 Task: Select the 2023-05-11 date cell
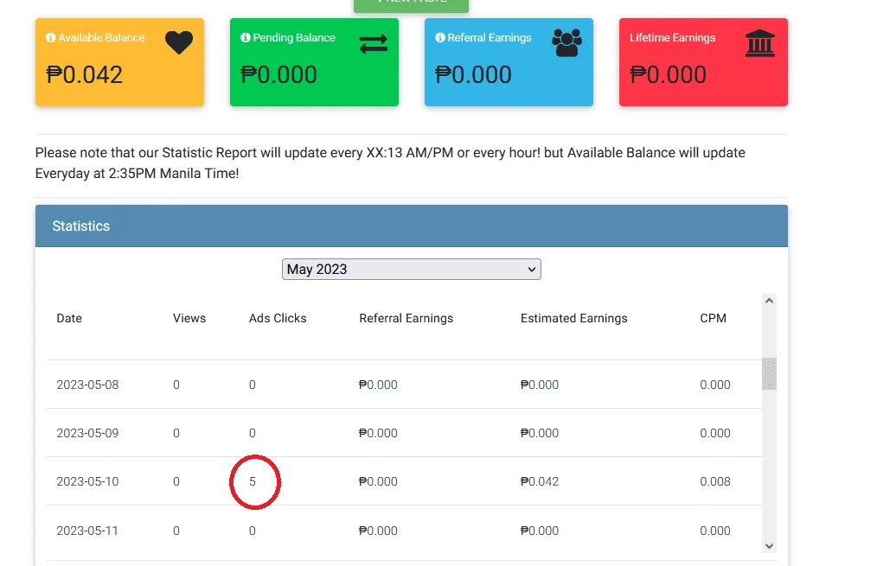point(88,531)
